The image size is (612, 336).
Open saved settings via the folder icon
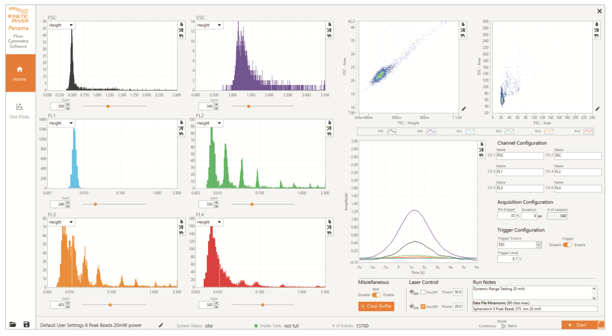[13, 324]
